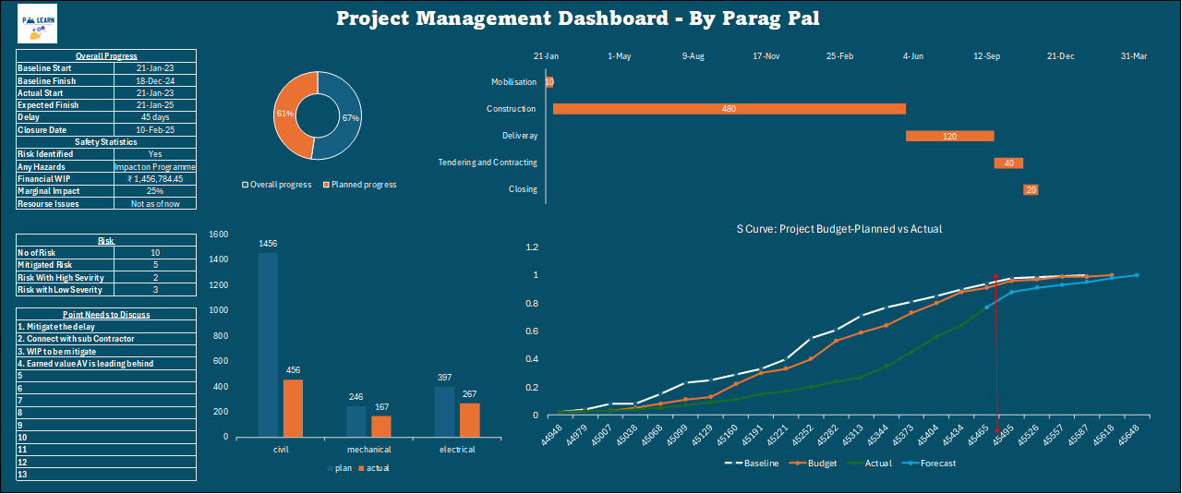Click the civil plan bar showing 1456
The width and height of the screenshot is (1182, 494).
[268, 343]
